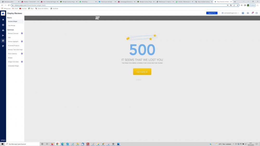260x146 pixels.
Task: Open the Widget CSS Editor menu item
Action: (x=14, y=62)
